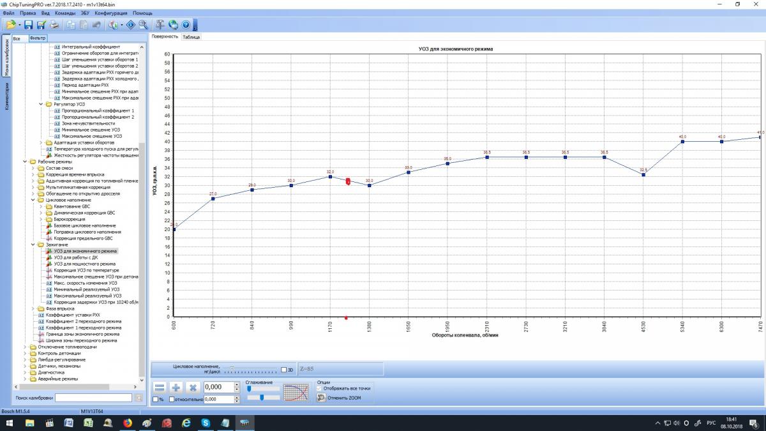Toggle the 'относительно' checkbox
This screenshot has height=431, width=766.
coord(172,400)
